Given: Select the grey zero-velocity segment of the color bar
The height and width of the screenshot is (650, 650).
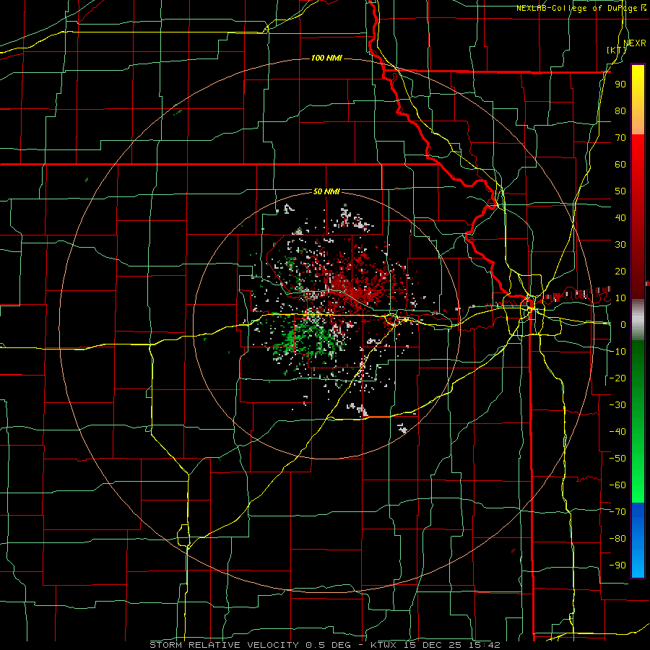Looking at the screenshot, I should (x=638, y=320).
